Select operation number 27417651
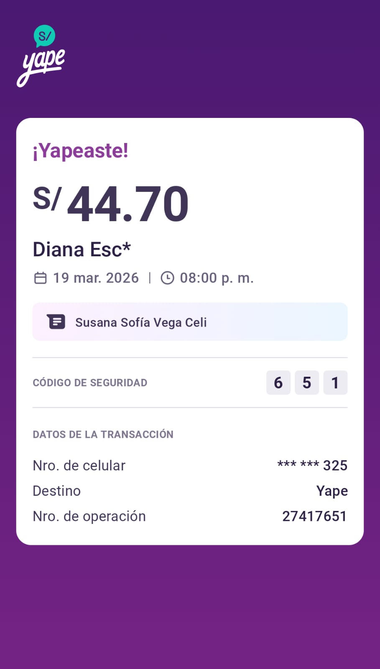380x669 pixels. coord(314,516)
